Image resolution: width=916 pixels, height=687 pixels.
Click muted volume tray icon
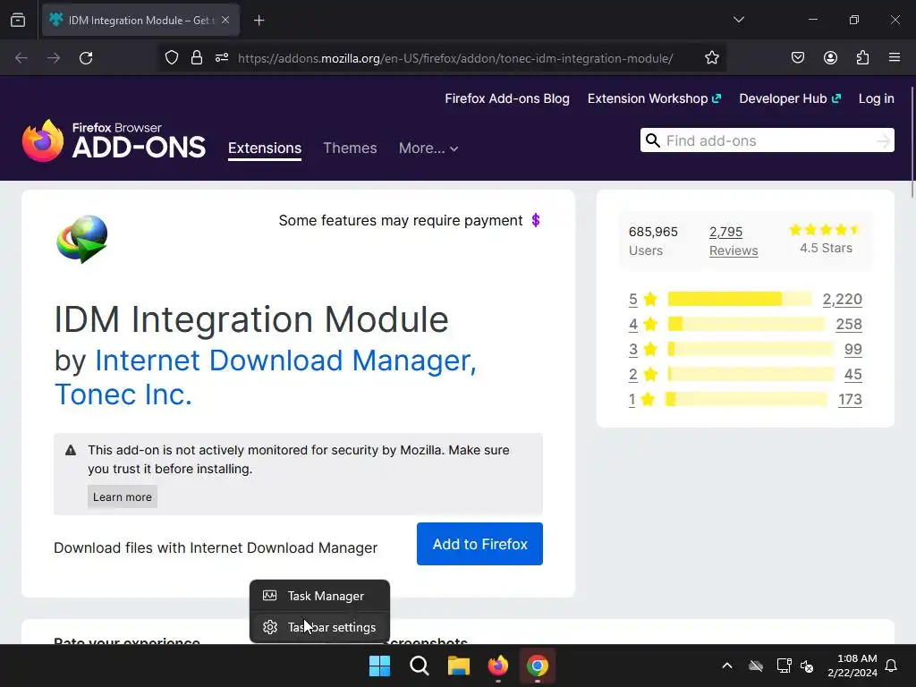click(807, 666)
